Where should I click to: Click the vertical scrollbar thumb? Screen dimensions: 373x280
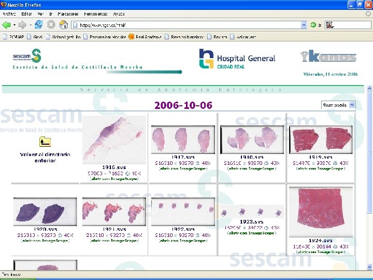click(x=369, y=152)
